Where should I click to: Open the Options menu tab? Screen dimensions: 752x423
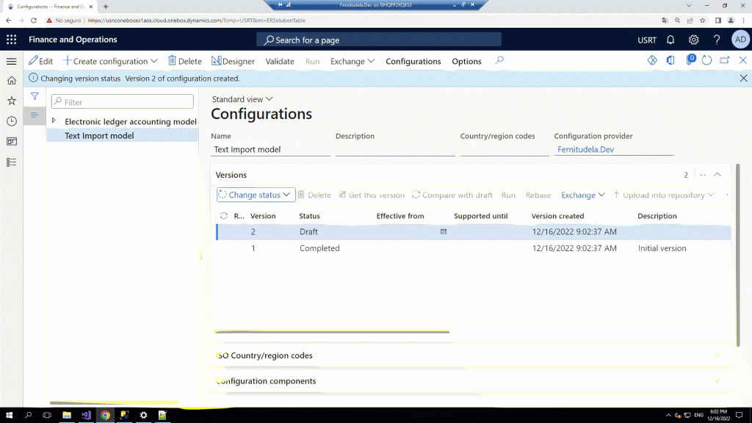pyautogui.click(x=466, y=62)
